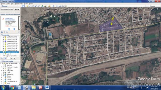
Task: Open Universidad Peruana Unión result link
Action: pos(10,19)
